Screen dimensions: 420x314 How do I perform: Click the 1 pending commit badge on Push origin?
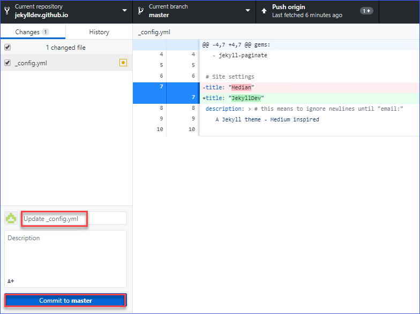(x=366, y=11)
